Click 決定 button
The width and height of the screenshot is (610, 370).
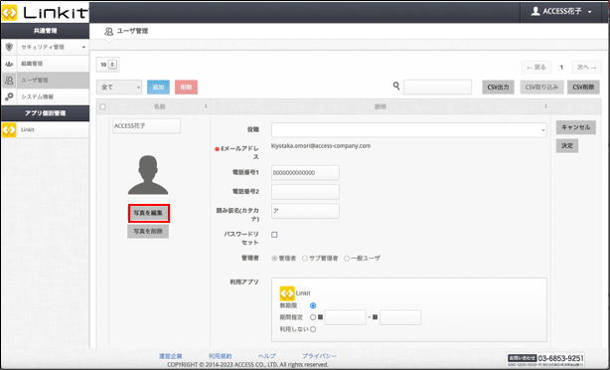coord(567,146)
